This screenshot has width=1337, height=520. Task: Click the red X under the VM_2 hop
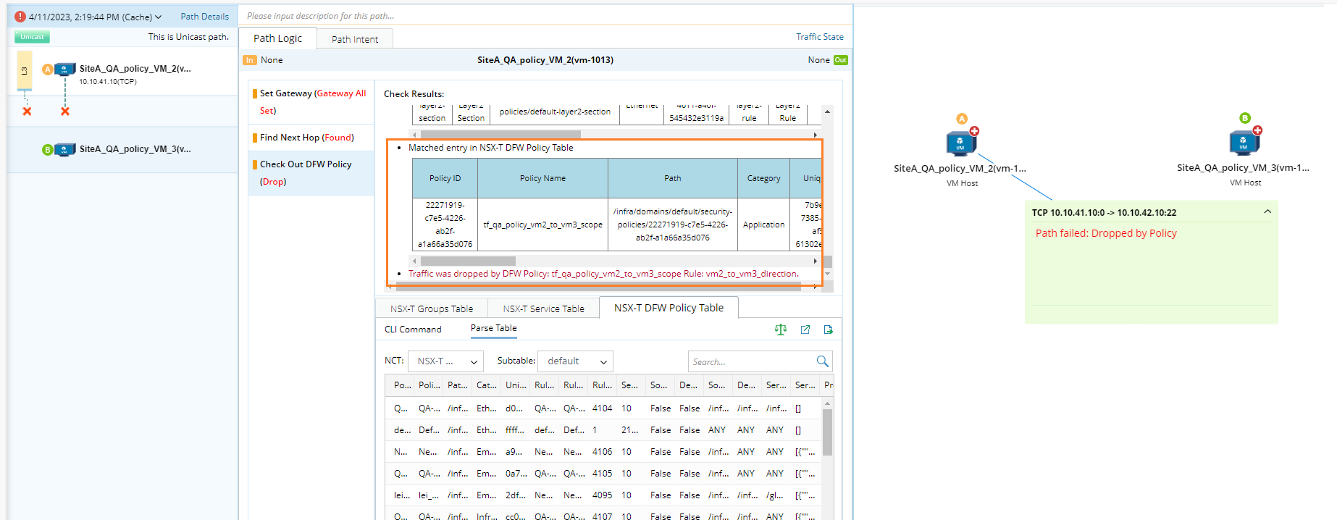point(65,112)
